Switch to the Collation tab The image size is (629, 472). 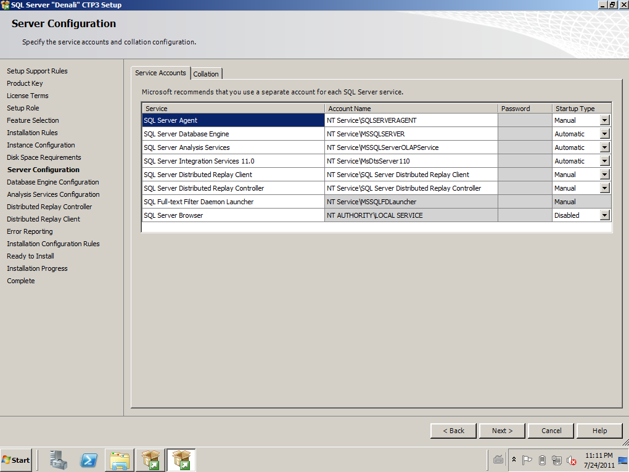coord(206,74)
